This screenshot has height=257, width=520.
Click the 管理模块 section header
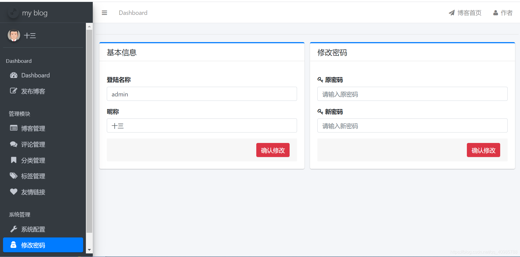coord(20,113)
